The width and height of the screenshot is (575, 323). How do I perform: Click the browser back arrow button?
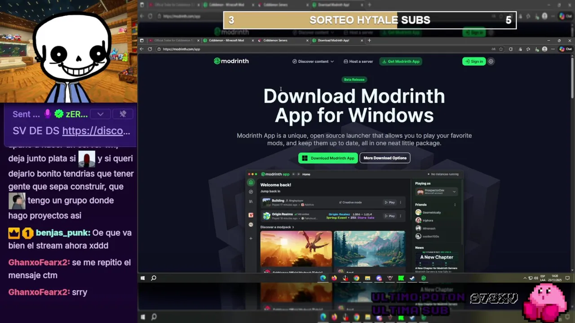click(x=142, y=49)
